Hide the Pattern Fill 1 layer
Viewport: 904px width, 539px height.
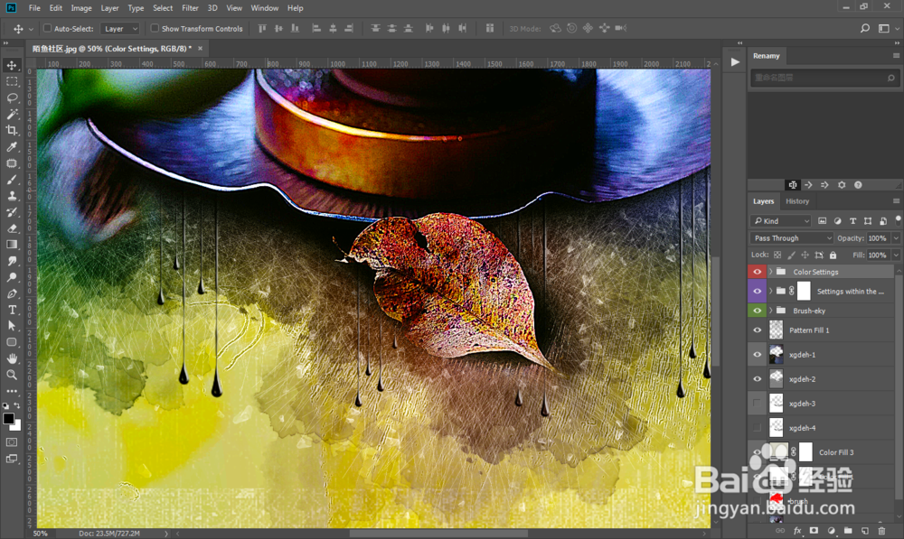coord(757,330)
